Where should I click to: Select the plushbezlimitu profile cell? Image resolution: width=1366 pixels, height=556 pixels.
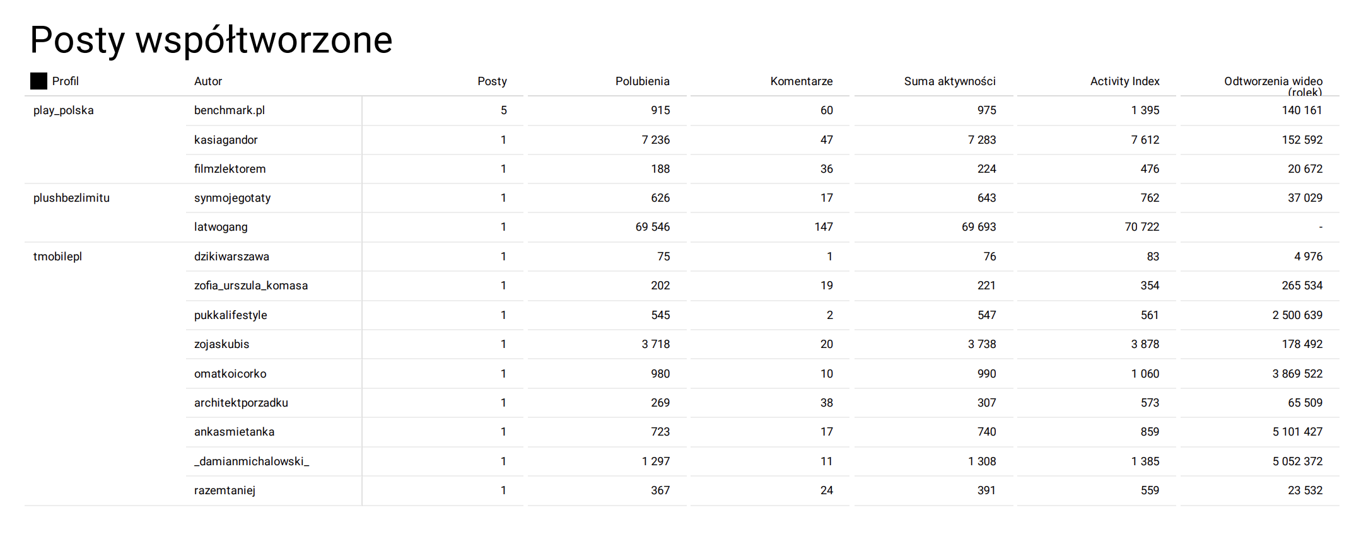coord(71,198)
